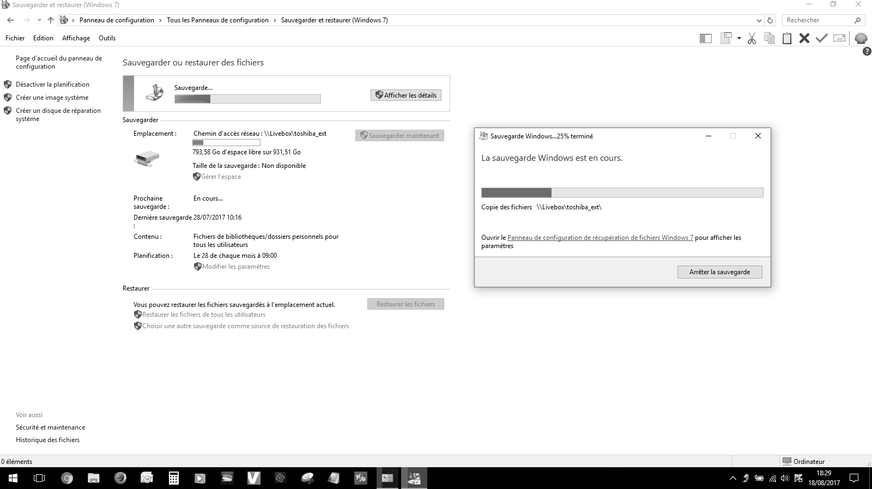872x489 pixels.
Task: Click the Wi-Fi network tray icon
Action: pyautogui.click(x=772, y=479)
